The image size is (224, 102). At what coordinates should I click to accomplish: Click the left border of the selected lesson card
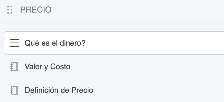(x=4, y=43)
